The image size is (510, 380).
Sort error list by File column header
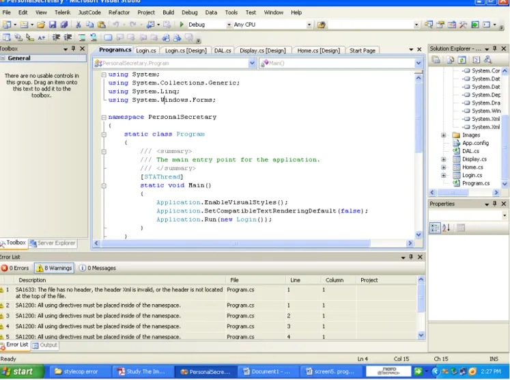click(x=255, y=280)
